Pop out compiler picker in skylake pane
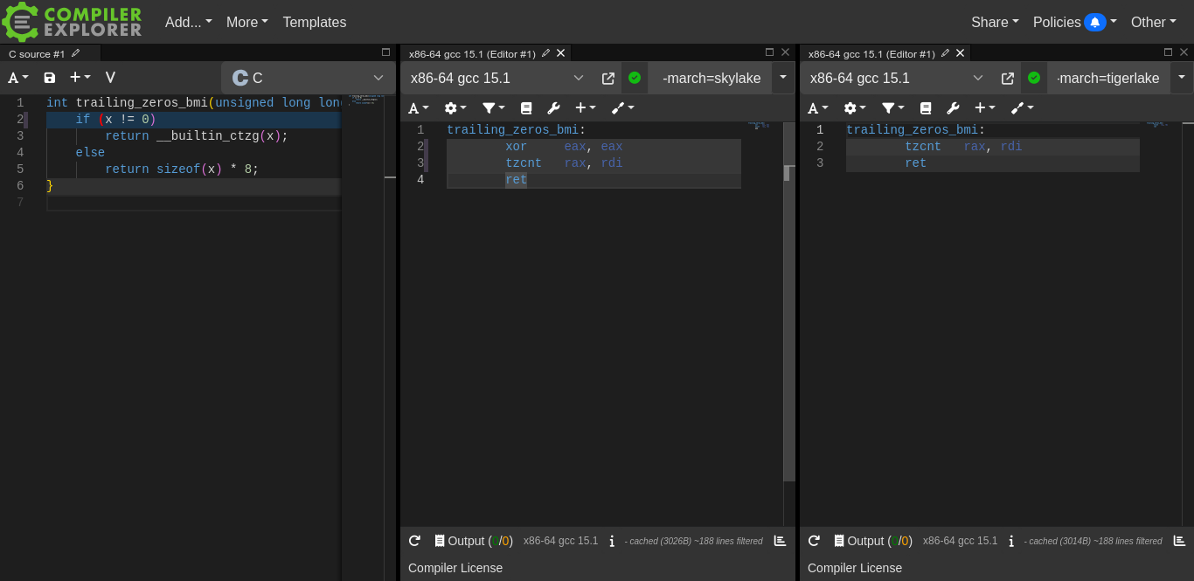1194x581 pixels. coord(608,78)
